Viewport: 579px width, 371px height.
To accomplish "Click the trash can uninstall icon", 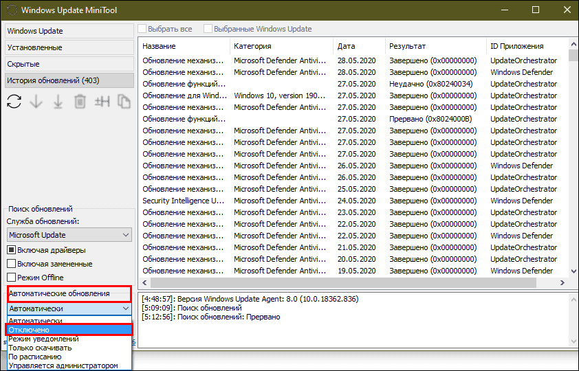I will [80, 102].
